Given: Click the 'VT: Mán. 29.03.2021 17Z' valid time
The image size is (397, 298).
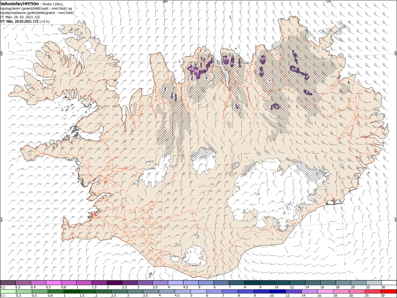Looking at the screenshot, I should (19, 21).
